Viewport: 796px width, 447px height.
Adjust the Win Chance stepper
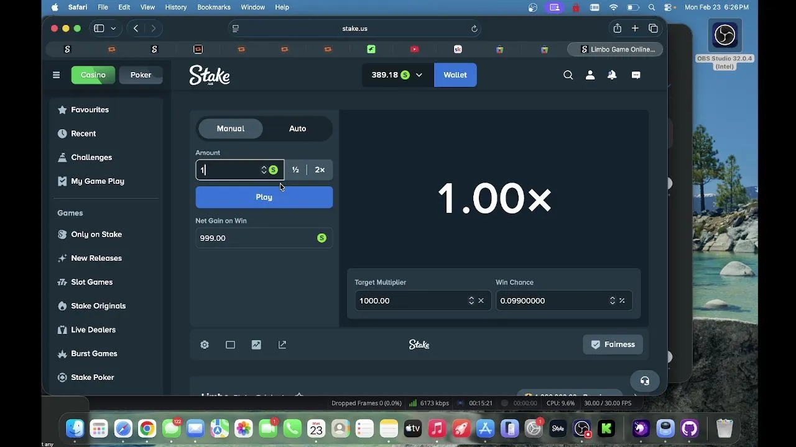click(x=613, y=300)
